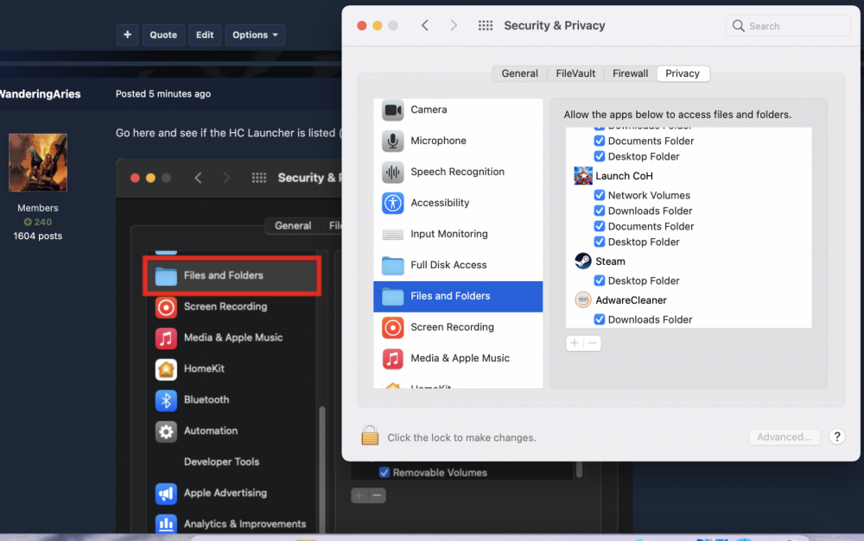The image size is (864, 541).
Task: Click the Camera icon in privacy list
Action: coord(393,110)
